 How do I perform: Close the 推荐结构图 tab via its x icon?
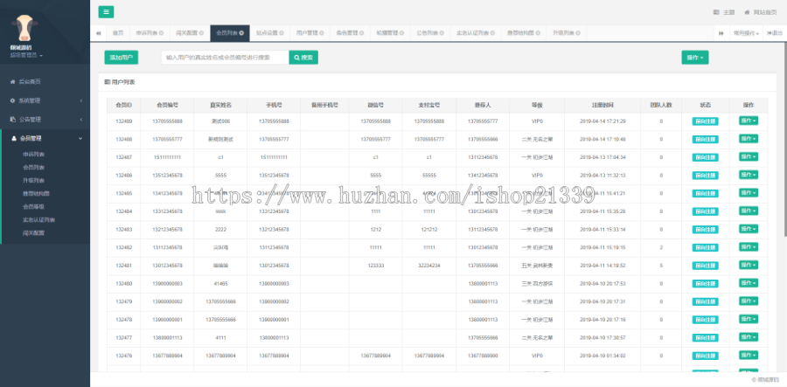click(x=538, y=33)
